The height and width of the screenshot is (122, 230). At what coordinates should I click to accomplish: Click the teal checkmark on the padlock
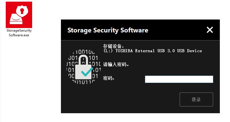tap(88, 71)
